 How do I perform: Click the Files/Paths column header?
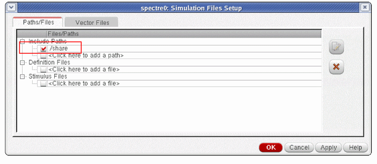coord(63,34)
